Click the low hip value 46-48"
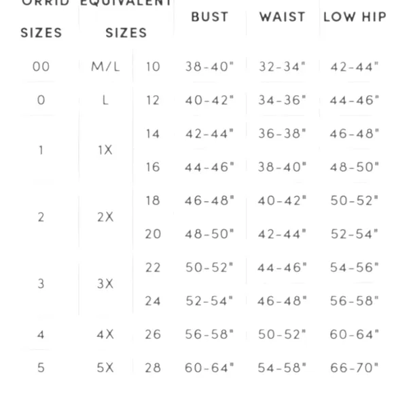 [355, 133]
